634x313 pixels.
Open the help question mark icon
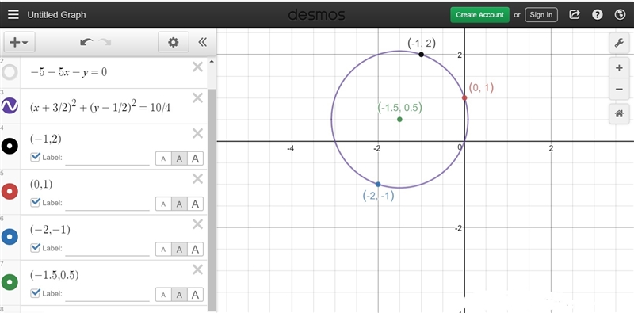598,14
